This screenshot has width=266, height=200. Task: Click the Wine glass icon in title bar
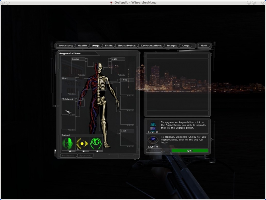[111, 3]
